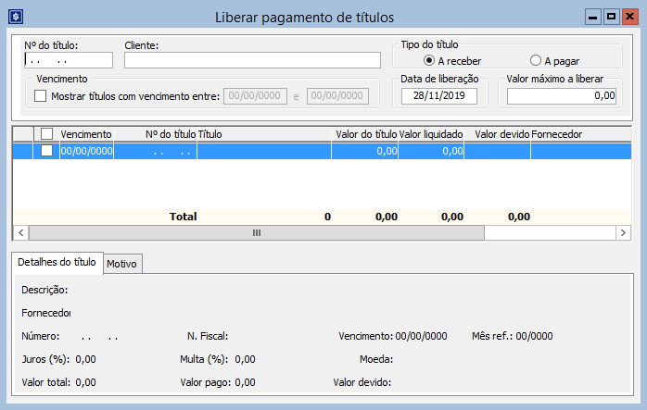Click the Valor do título column header

point(365,134)
